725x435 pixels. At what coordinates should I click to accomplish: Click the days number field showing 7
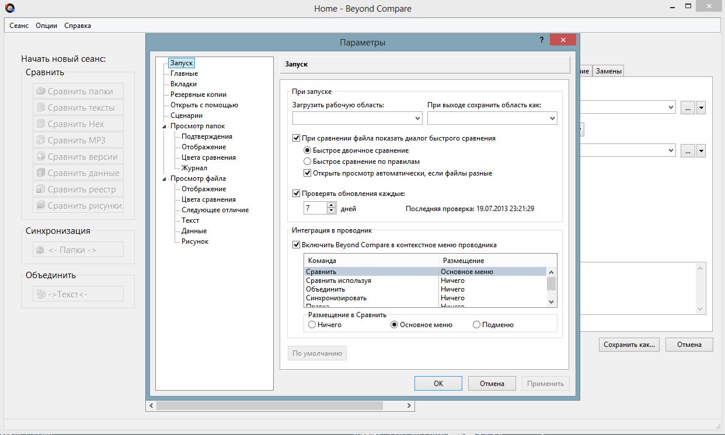(x=315, y=208)
